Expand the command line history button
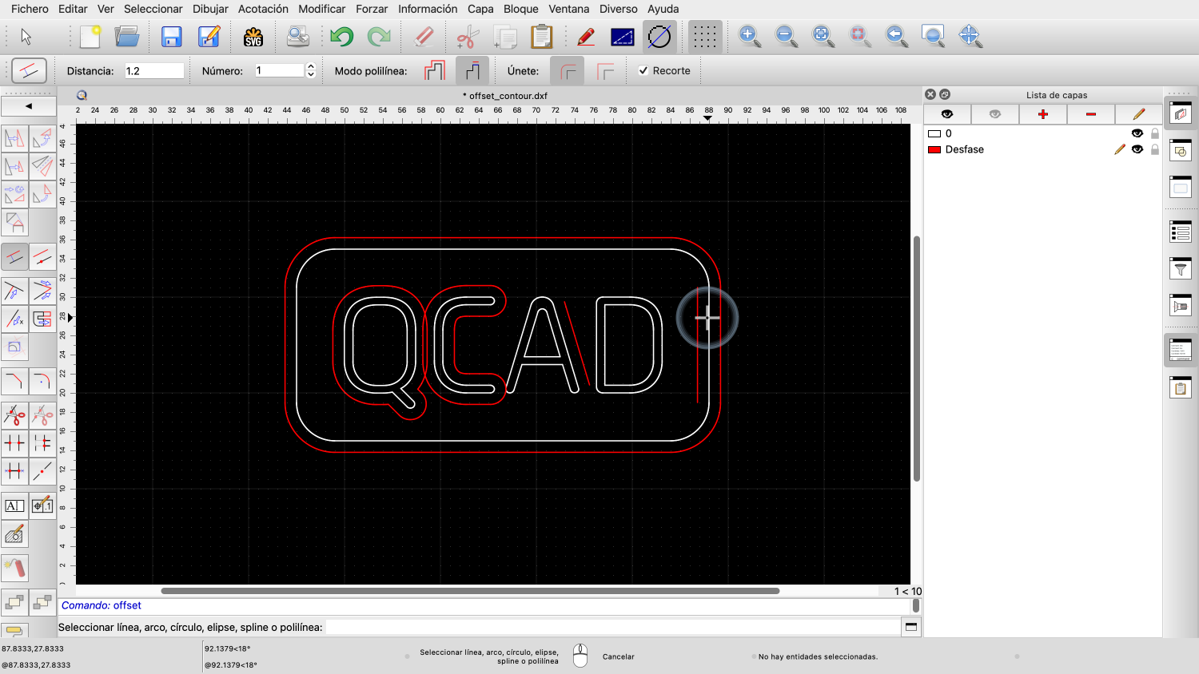Screen dimensions: 1199x674 pyautogui.click(x=910, y=627)
